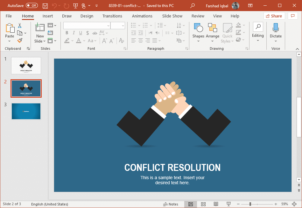Click the Save icon in title bar
Screen dimensions: 302x208
pyautogui.click(x=45, y=6)
